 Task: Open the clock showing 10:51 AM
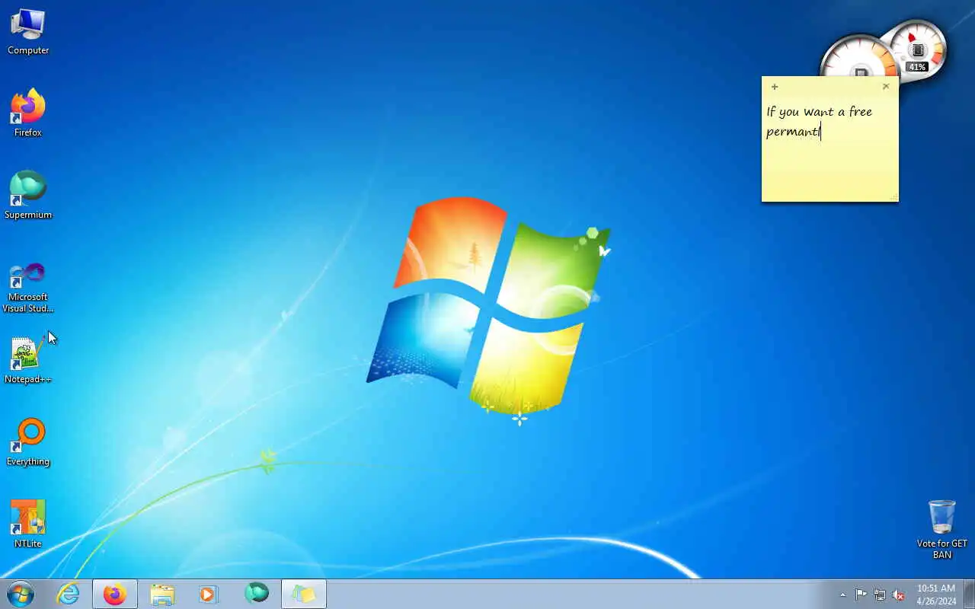click(x=936, y=595)
